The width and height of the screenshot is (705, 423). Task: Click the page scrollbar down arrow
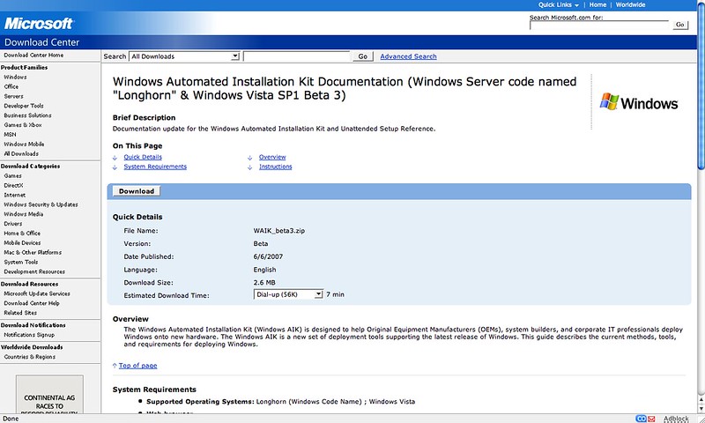[x=701, y=407]
